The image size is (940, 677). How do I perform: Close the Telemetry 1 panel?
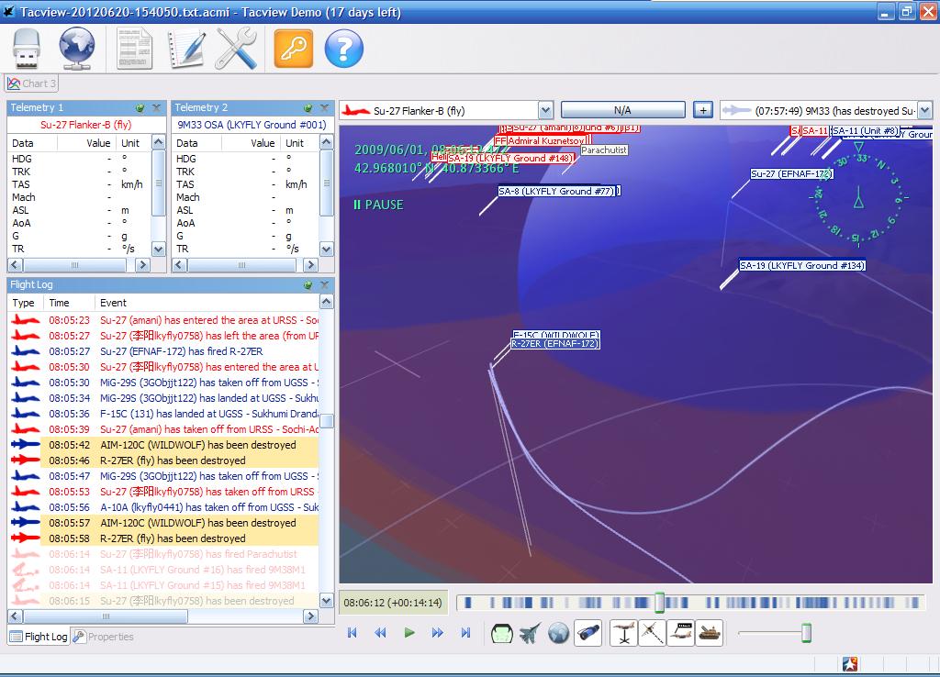156,108
